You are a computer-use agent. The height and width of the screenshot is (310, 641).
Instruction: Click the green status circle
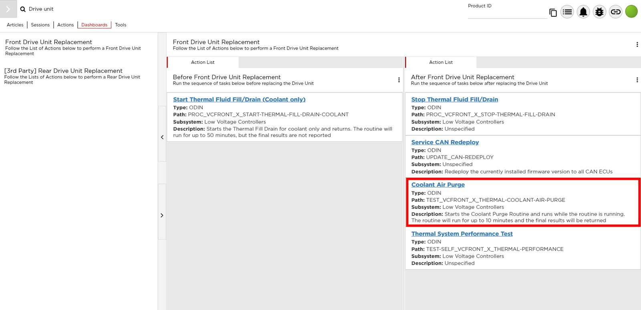coord(631,12)
